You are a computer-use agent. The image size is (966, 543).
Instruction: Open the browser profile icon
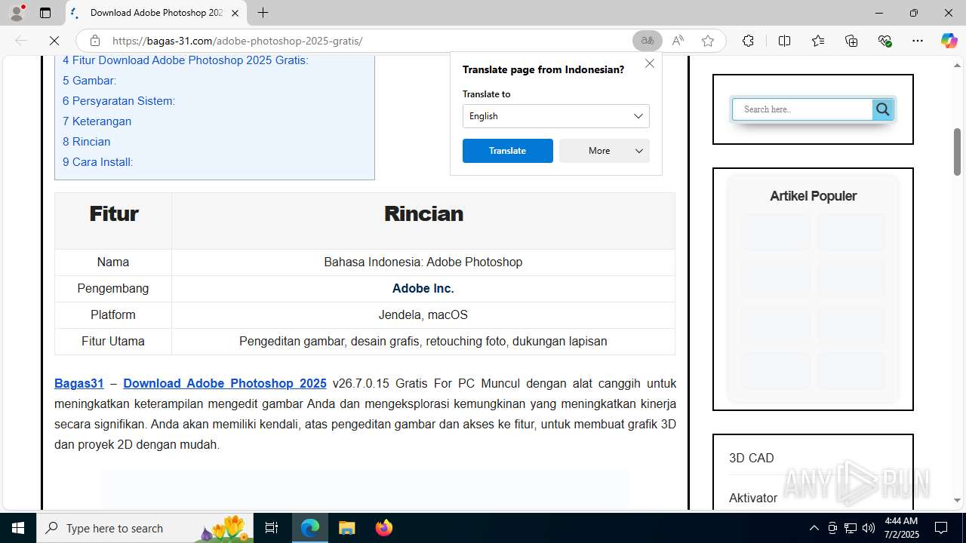click(17, 13)
